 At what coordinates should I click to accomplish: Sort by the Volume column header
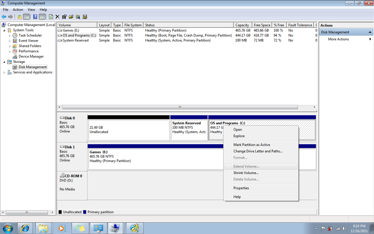click(x=77, y=25)
